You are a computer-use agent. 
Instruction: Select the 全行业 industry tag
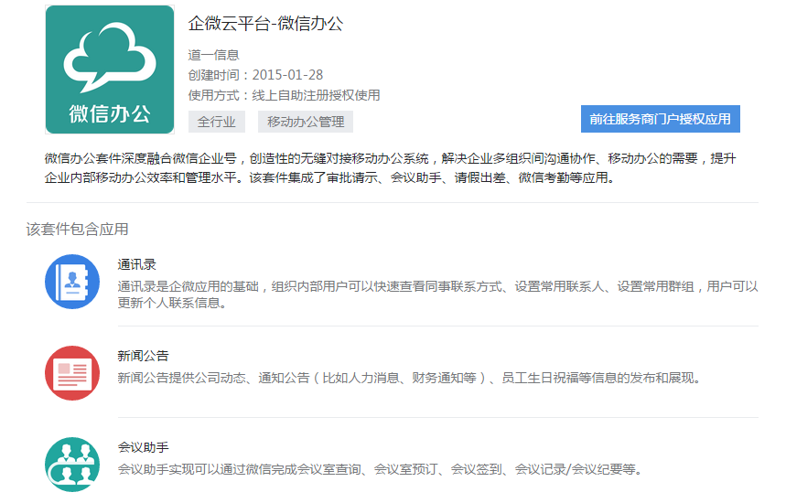(217, 122)
